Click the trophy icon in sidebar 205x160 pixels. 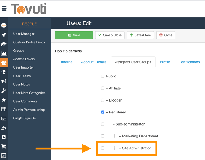pyautogui.click(x=4, y=72)
